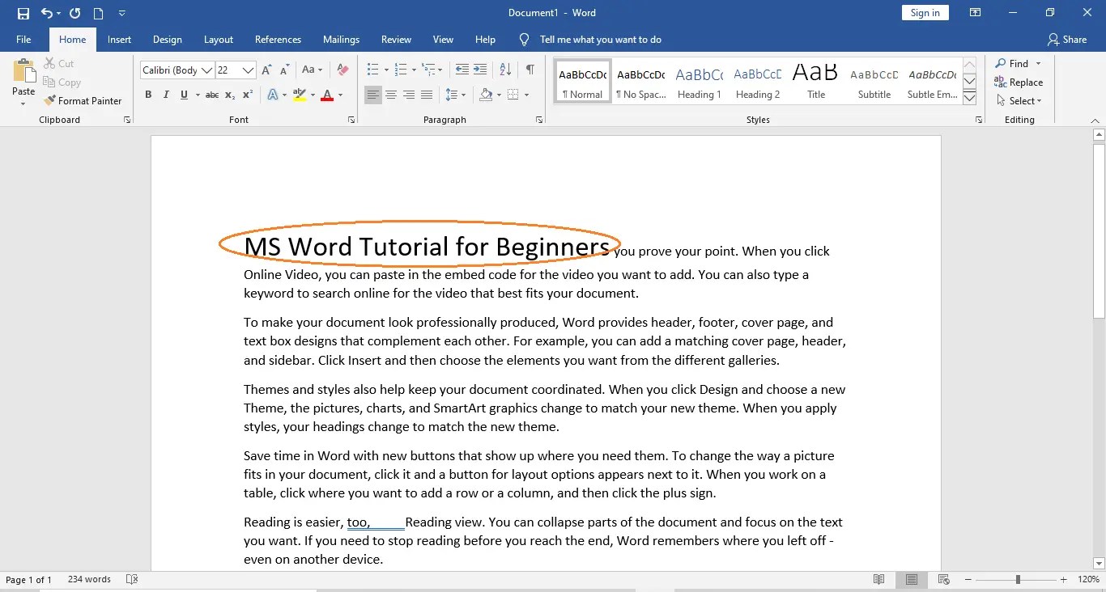Open the font size dropdown
This screenshot has height=592, width=1106.
click(249, 70)
